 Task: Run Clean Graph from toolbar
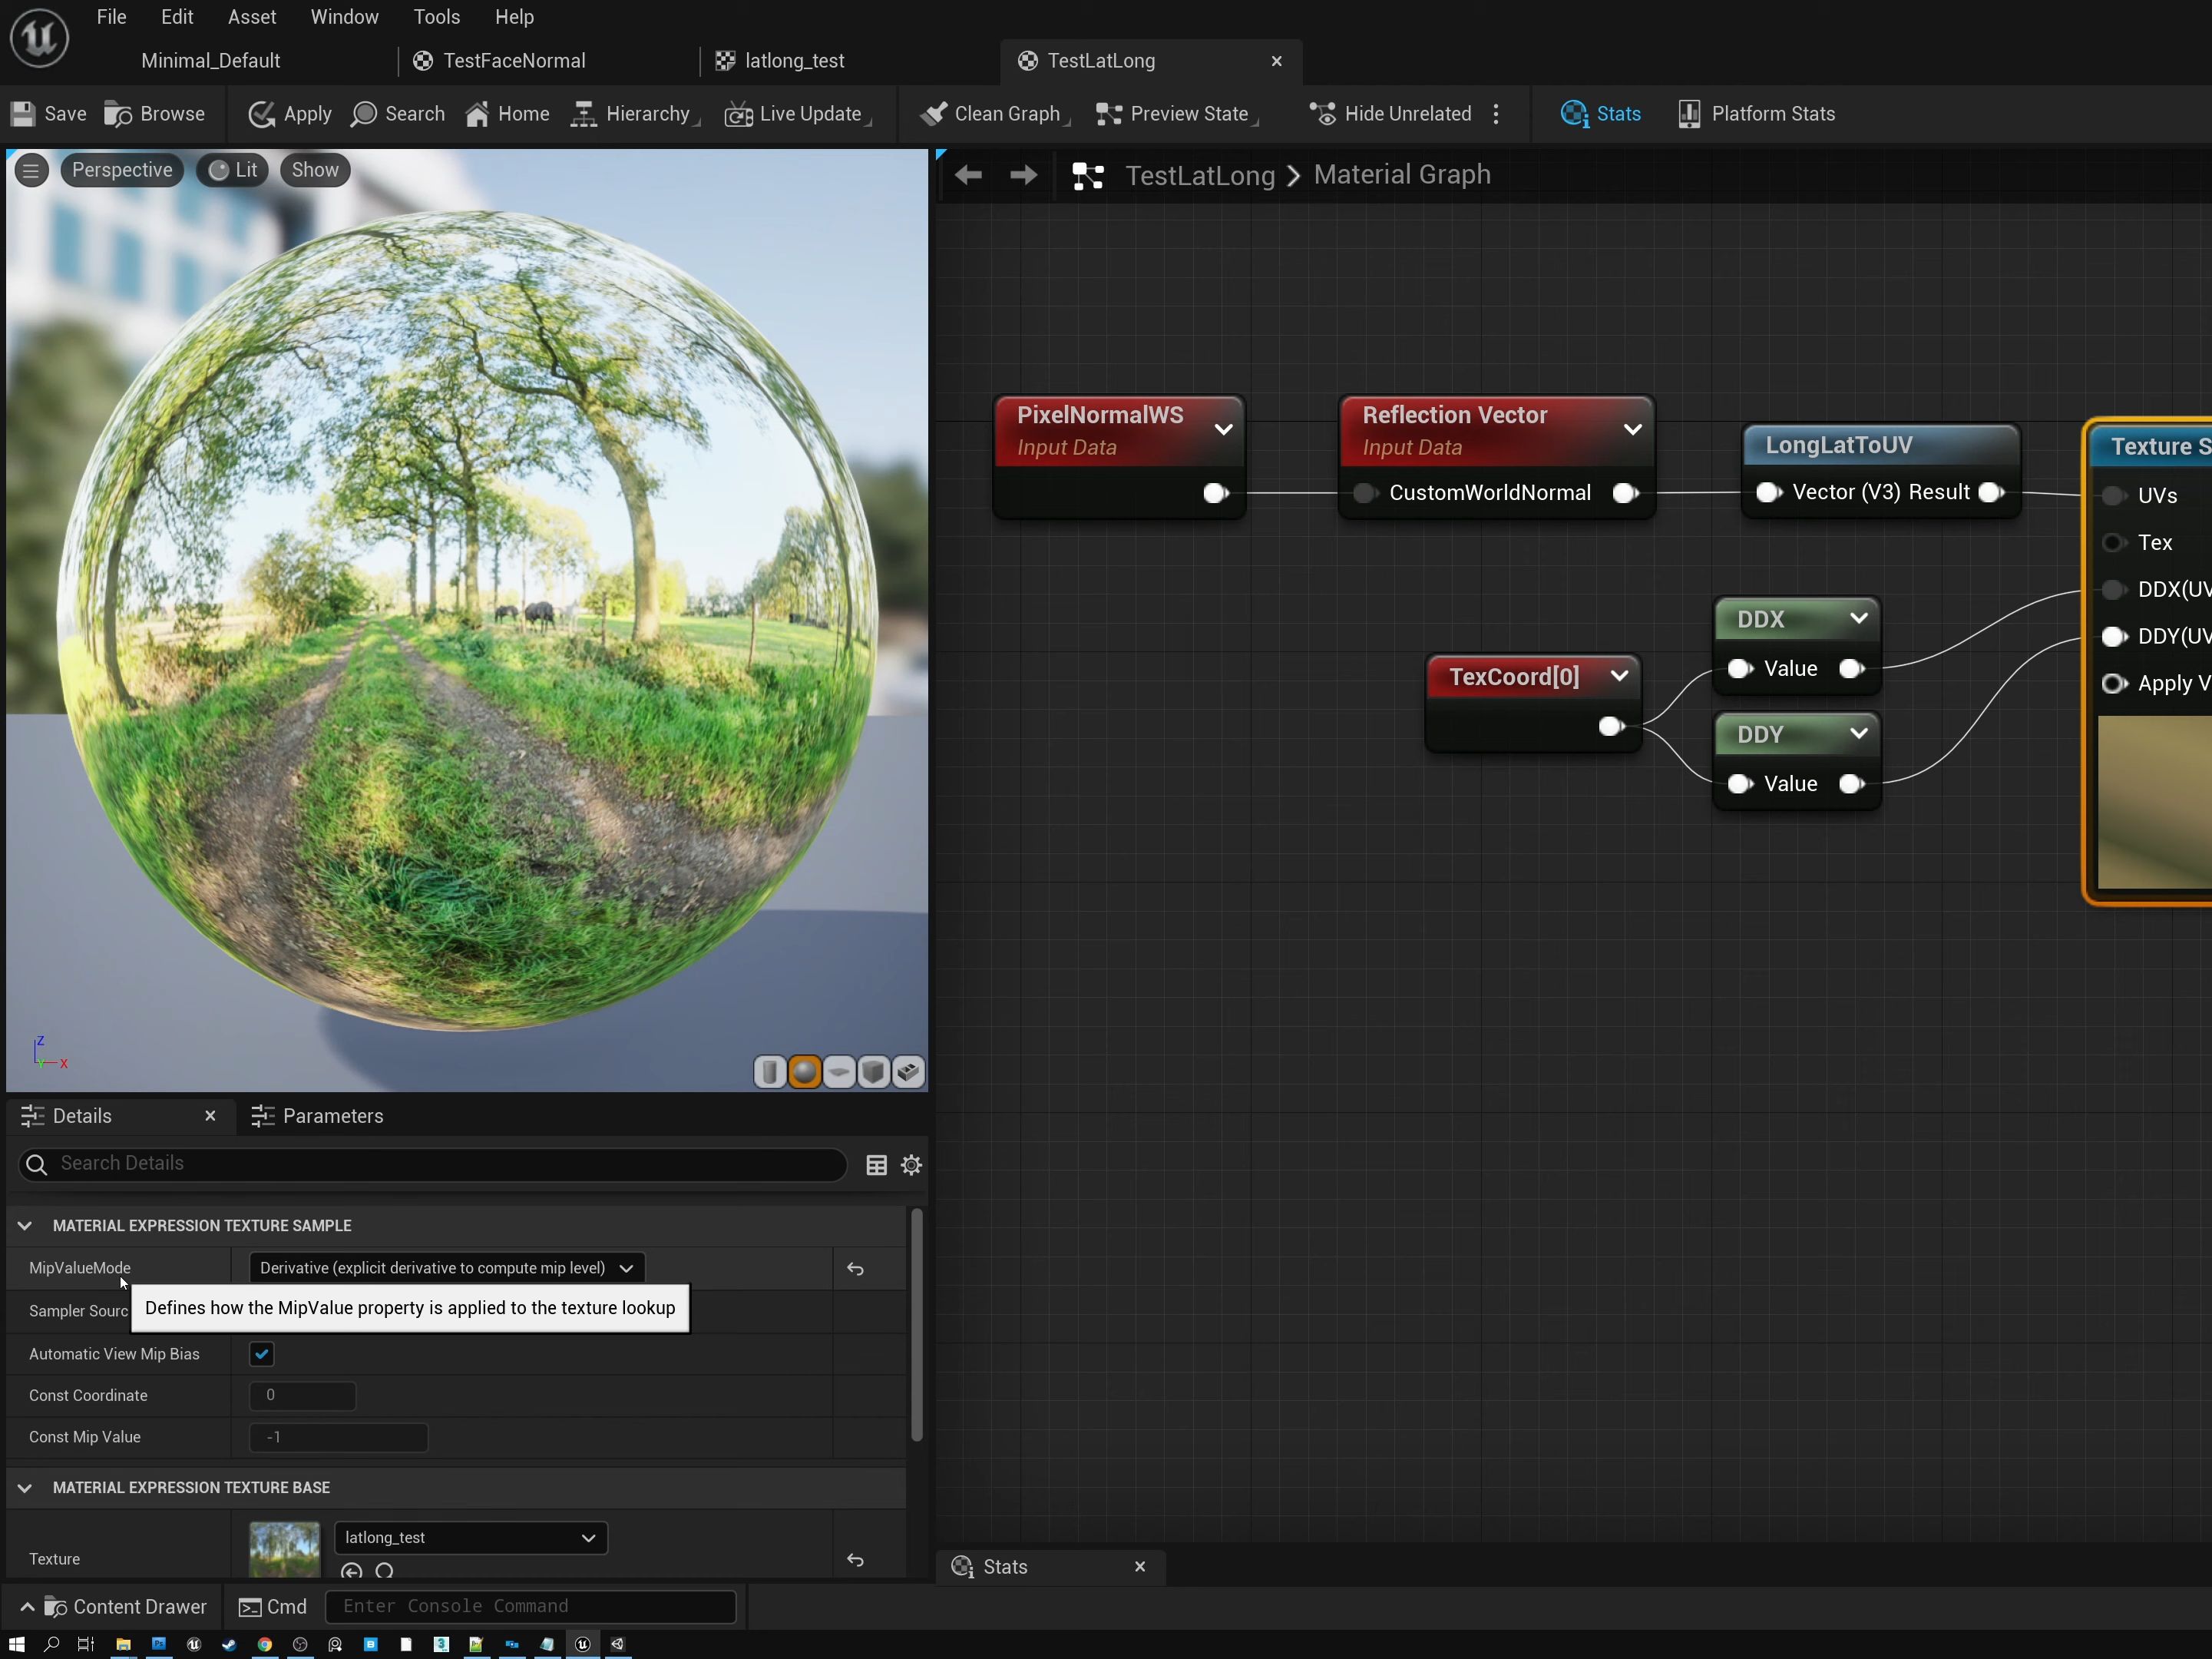pos(994,114)
